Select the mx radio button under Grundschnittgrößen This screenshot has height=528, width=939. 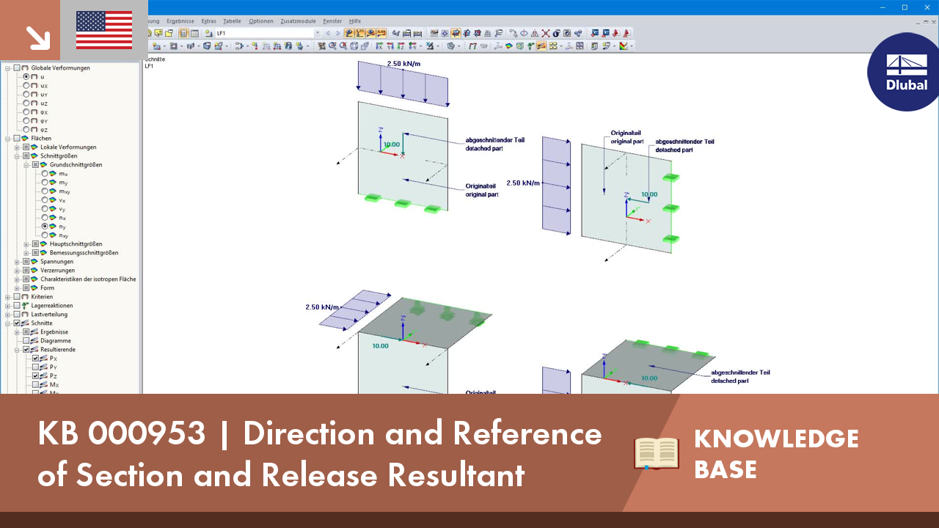pos(44,175)
